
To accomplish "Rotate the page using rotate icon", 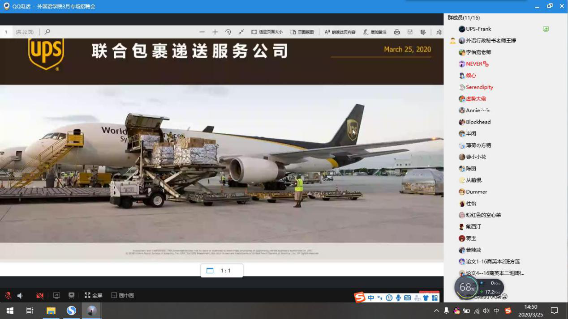I will (x=228, y=32).
